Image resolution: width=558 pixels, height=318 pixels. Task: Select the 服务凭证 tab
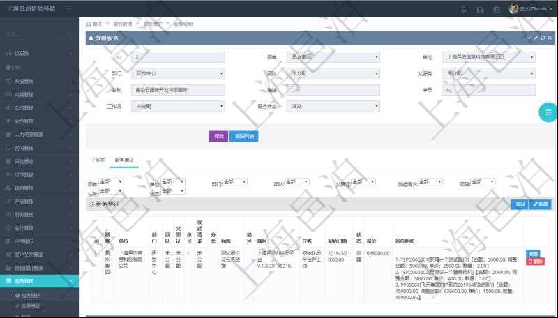coord(124,160)
